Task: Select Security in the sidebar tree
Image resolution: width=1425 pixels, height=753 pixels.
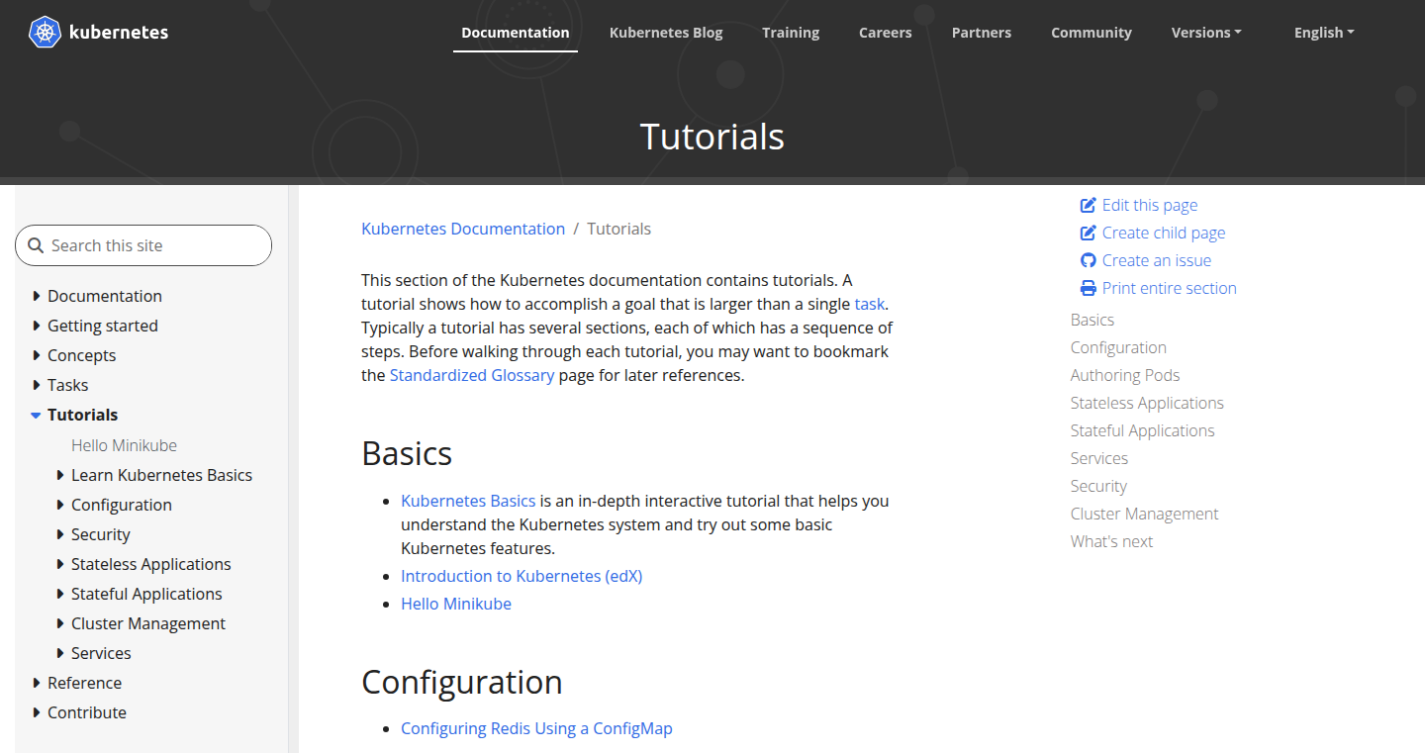Action: tap(101, 534)
